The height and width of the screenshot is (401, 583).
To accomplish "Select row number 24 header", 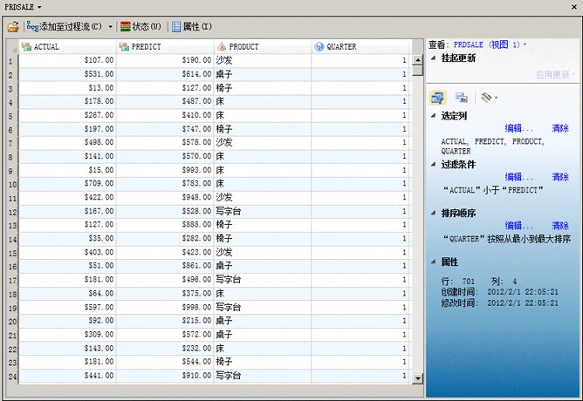I will pos(12,376).
